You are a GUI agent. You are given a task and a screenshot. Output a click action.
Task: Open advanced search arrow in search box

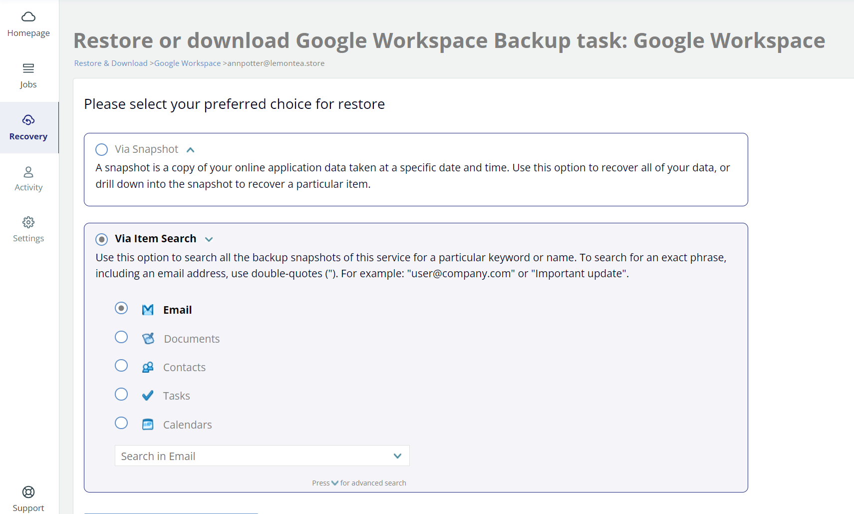pyautogui.click(x=397, y=456)
